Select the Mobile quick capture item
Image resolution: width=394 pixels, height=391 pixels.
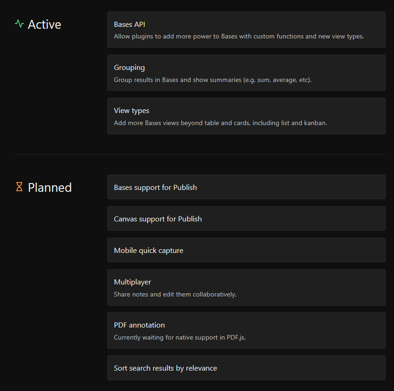(x=148, y=250)
